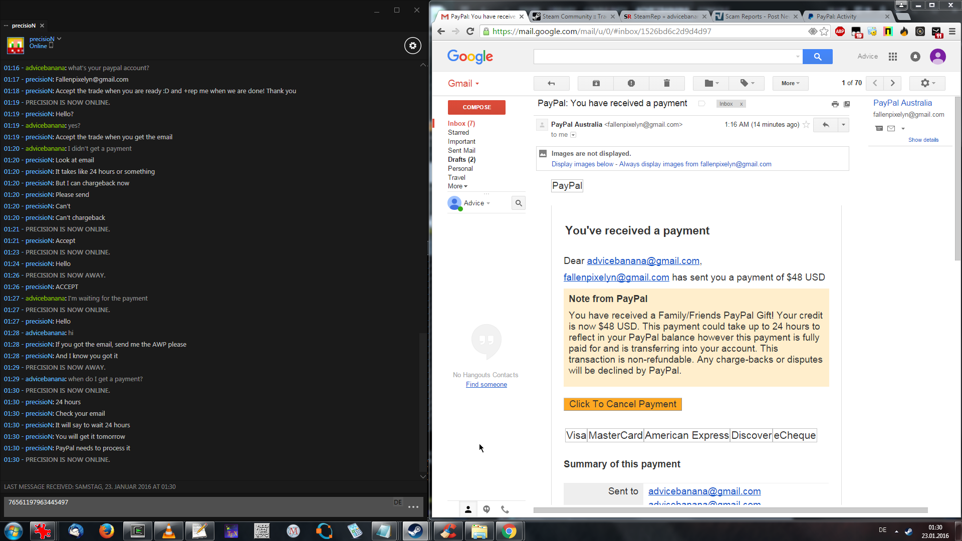Bookmark page with the star icon
This screenshot has height=541, width=962.
824,32
